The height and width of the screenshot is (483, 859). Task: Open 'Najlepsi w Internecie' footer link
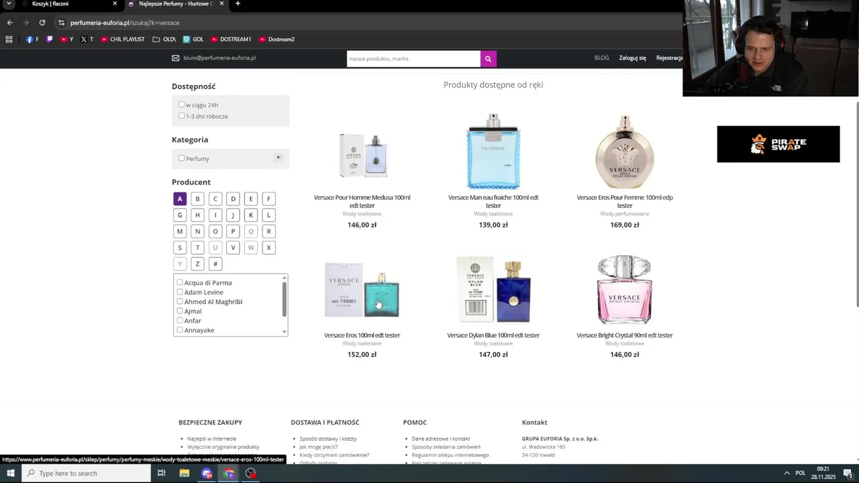(211, 439)
